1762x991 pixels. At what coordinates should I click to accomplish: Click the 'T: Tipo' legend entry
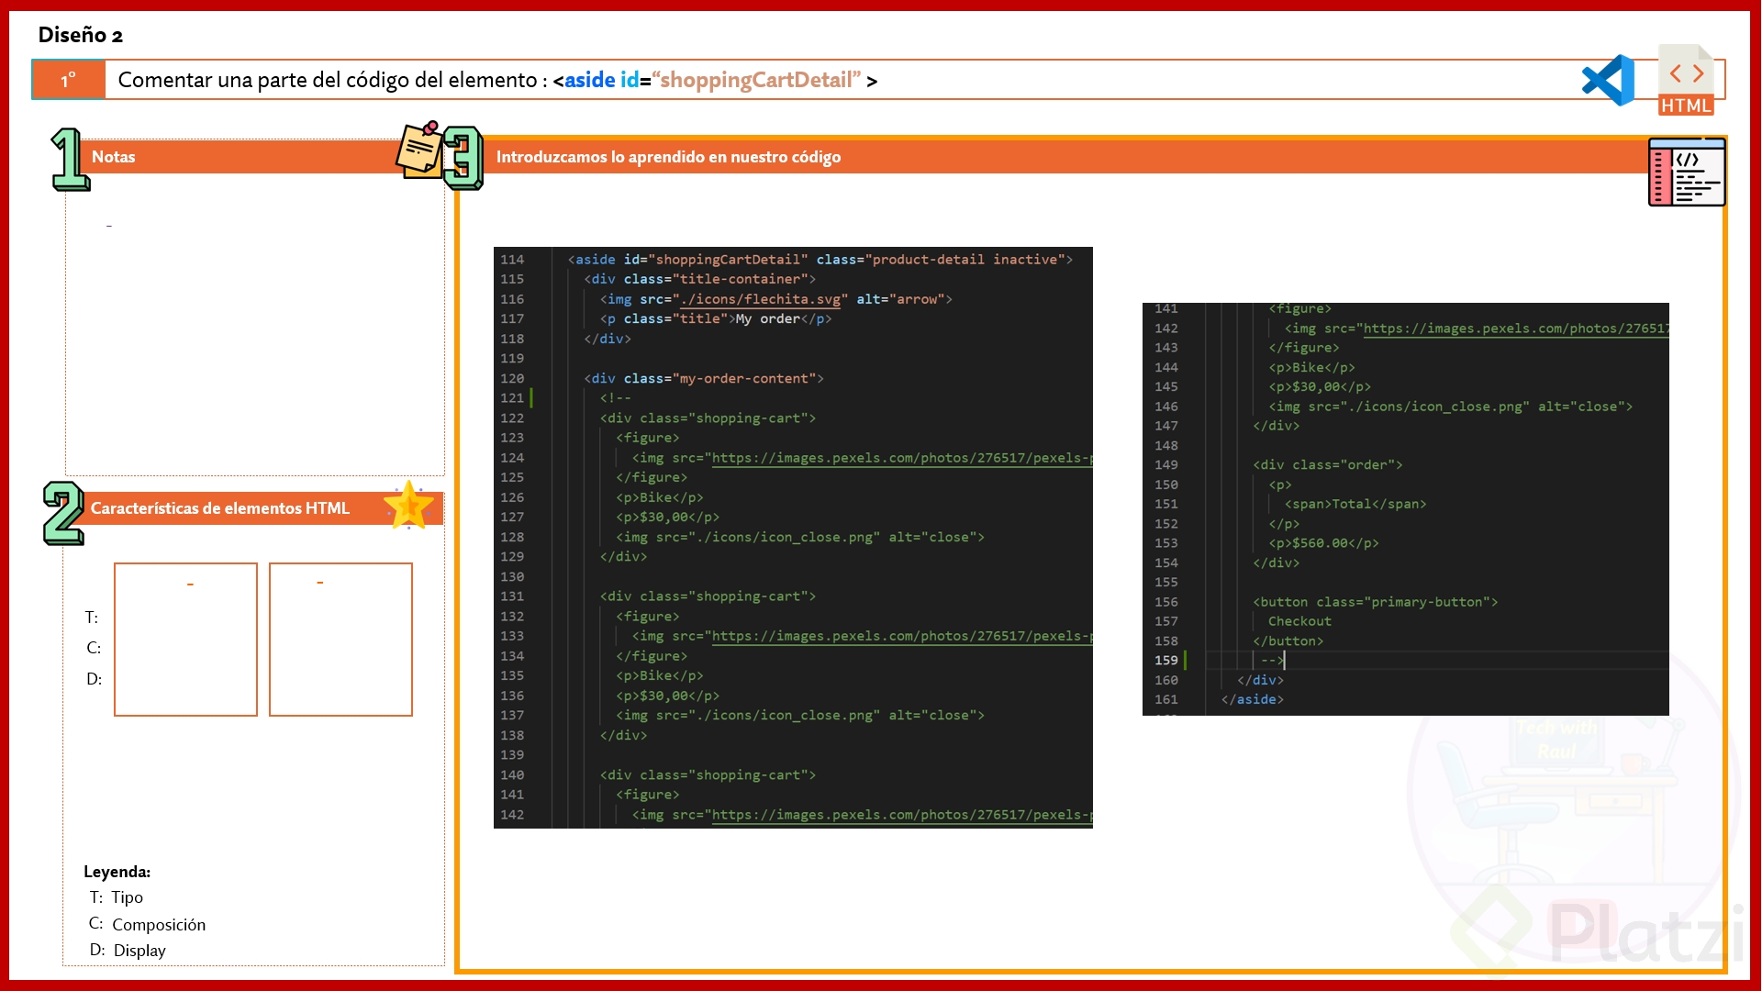[117, 897]
